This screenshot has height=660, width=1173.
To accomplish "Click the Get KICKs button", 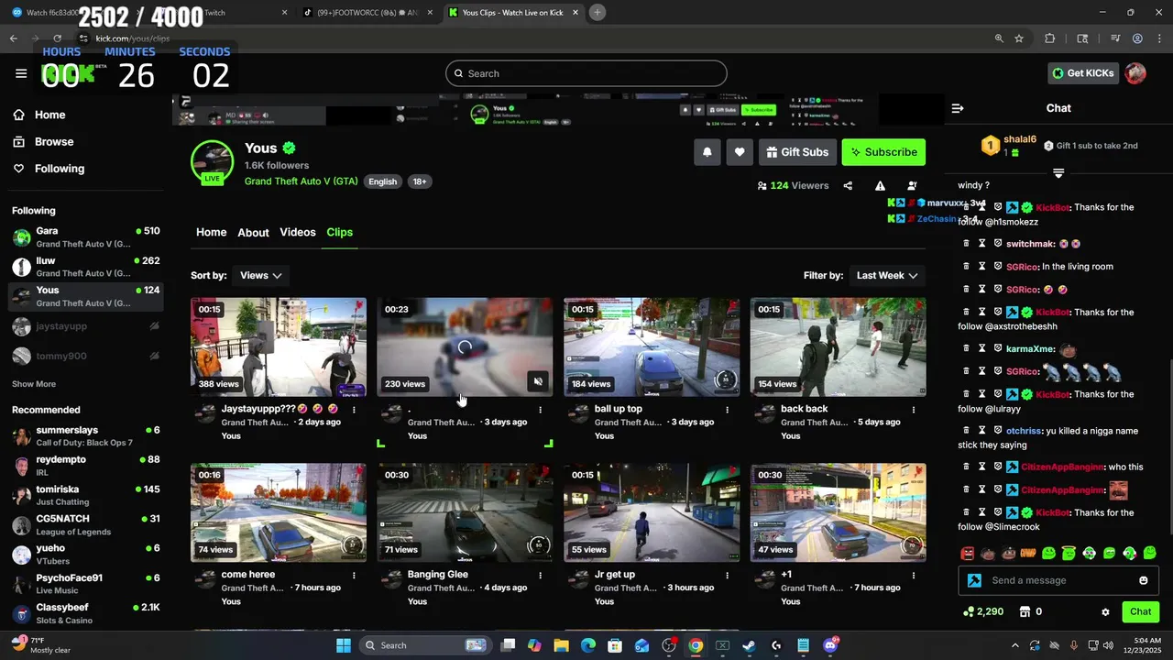I will (x=1081, y=73).
